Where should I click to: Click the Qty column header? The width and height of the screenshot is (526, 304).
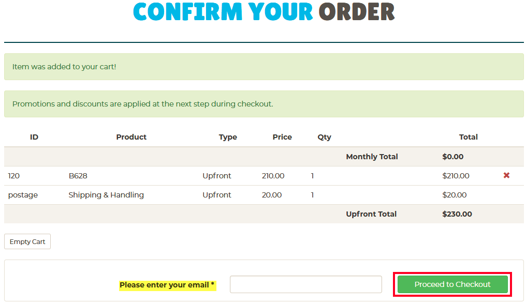click(325, 137)
